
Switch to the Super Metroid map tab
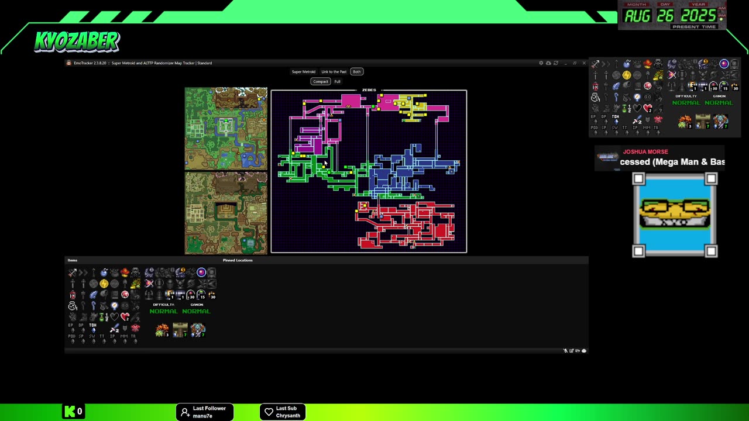pyautogui.click(x=304, y=71)
